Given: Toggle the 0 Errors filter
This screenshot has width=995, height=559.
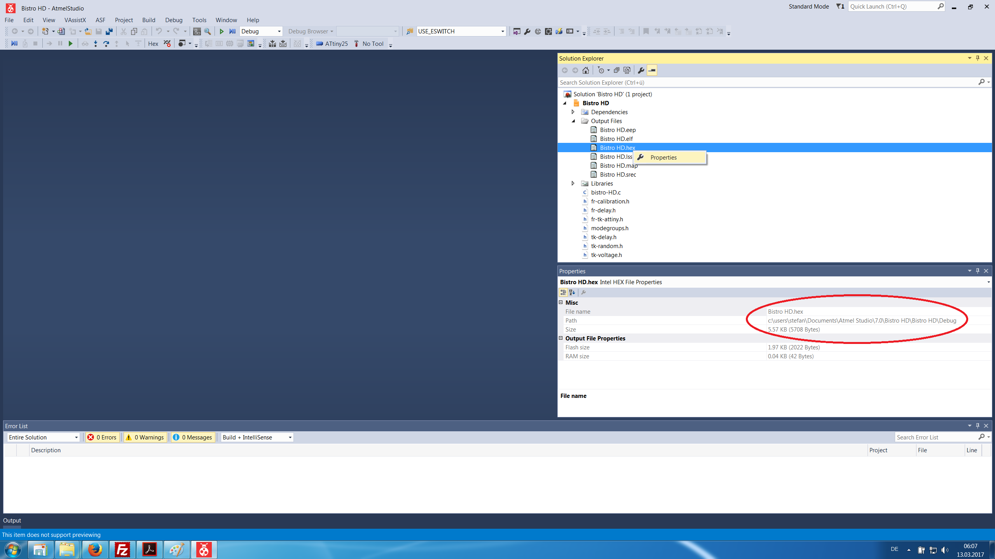Looking at the screenshot, I should coord(102,437).
